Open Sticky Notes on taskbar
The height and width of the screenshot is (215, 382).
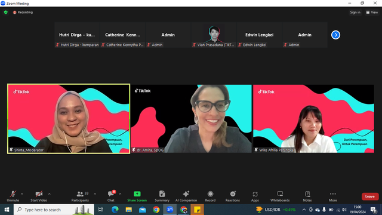[x=198, y=210]
